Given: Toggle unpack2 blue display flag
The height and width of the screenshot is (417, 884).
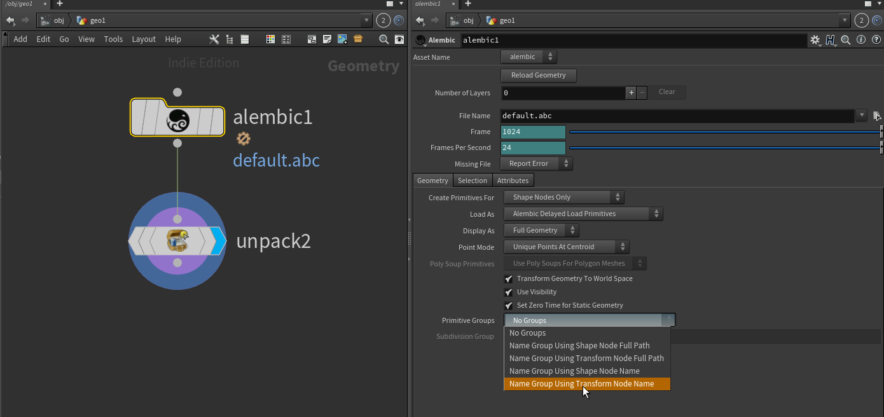Looking at the screenshot, I should [219, 241].
